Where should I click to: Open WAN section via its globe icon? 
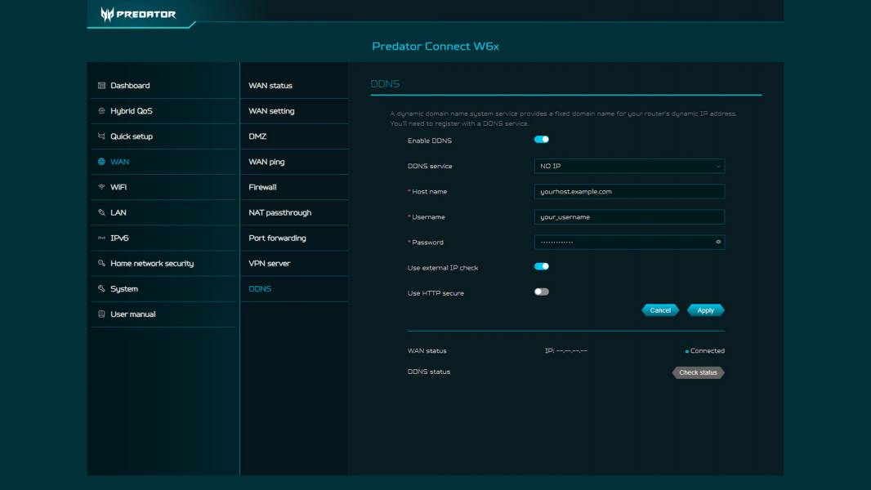(x=101, y=161)
